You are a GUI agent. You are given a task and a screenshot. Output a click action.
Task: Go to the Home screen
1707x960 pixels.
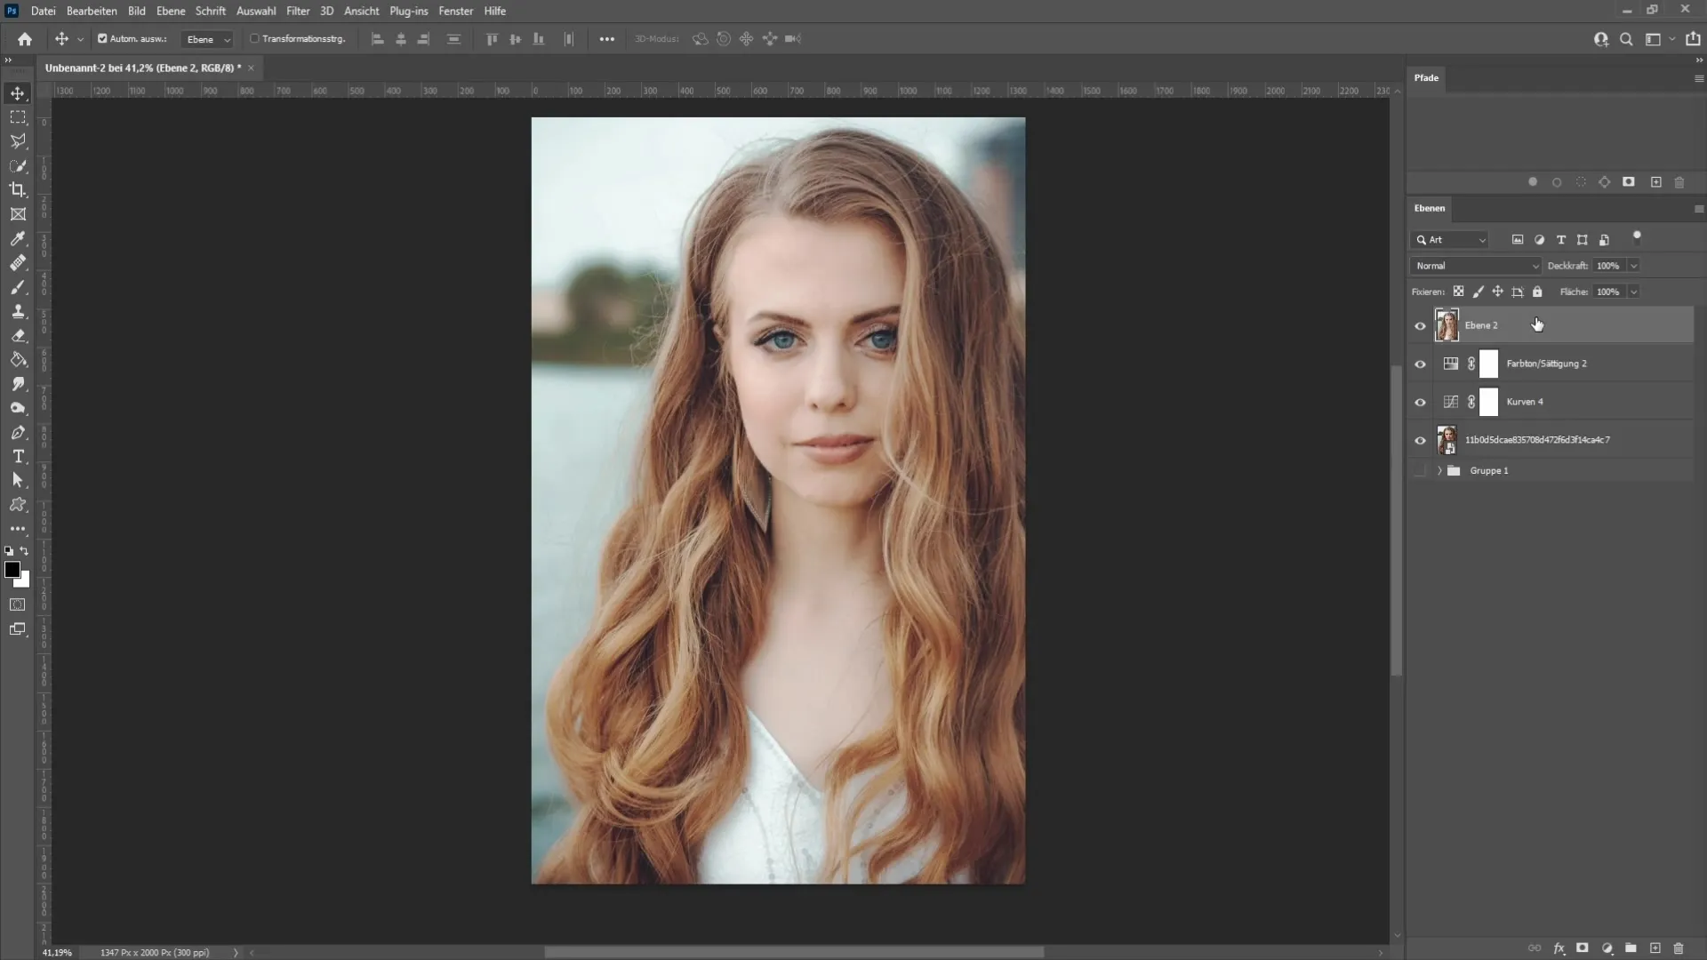pyautogui.click(x=25, y=39)
